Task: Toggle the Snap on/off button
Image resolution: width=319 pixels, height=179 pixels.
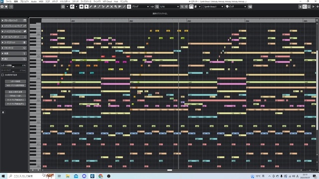Action: point(129,6)
